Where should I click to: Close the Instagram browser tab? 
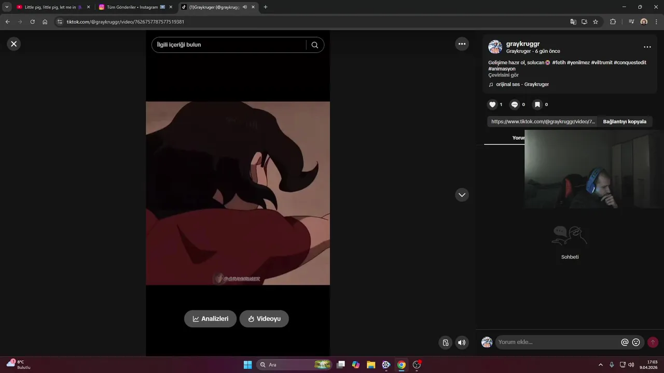point(171,7)
